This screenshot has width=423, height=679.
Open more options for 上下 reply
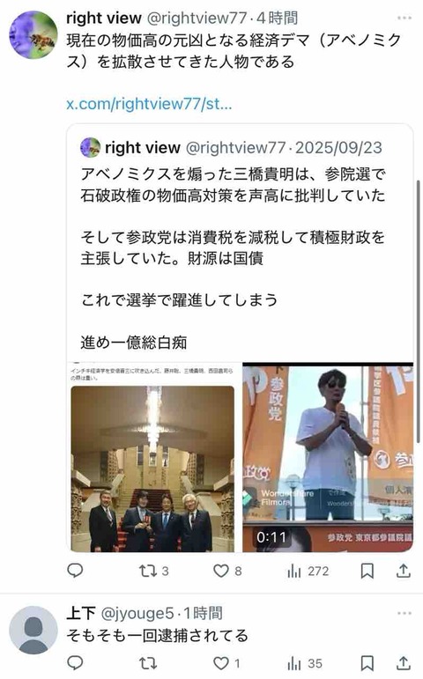pyautogui.click(x=404, y=613)
